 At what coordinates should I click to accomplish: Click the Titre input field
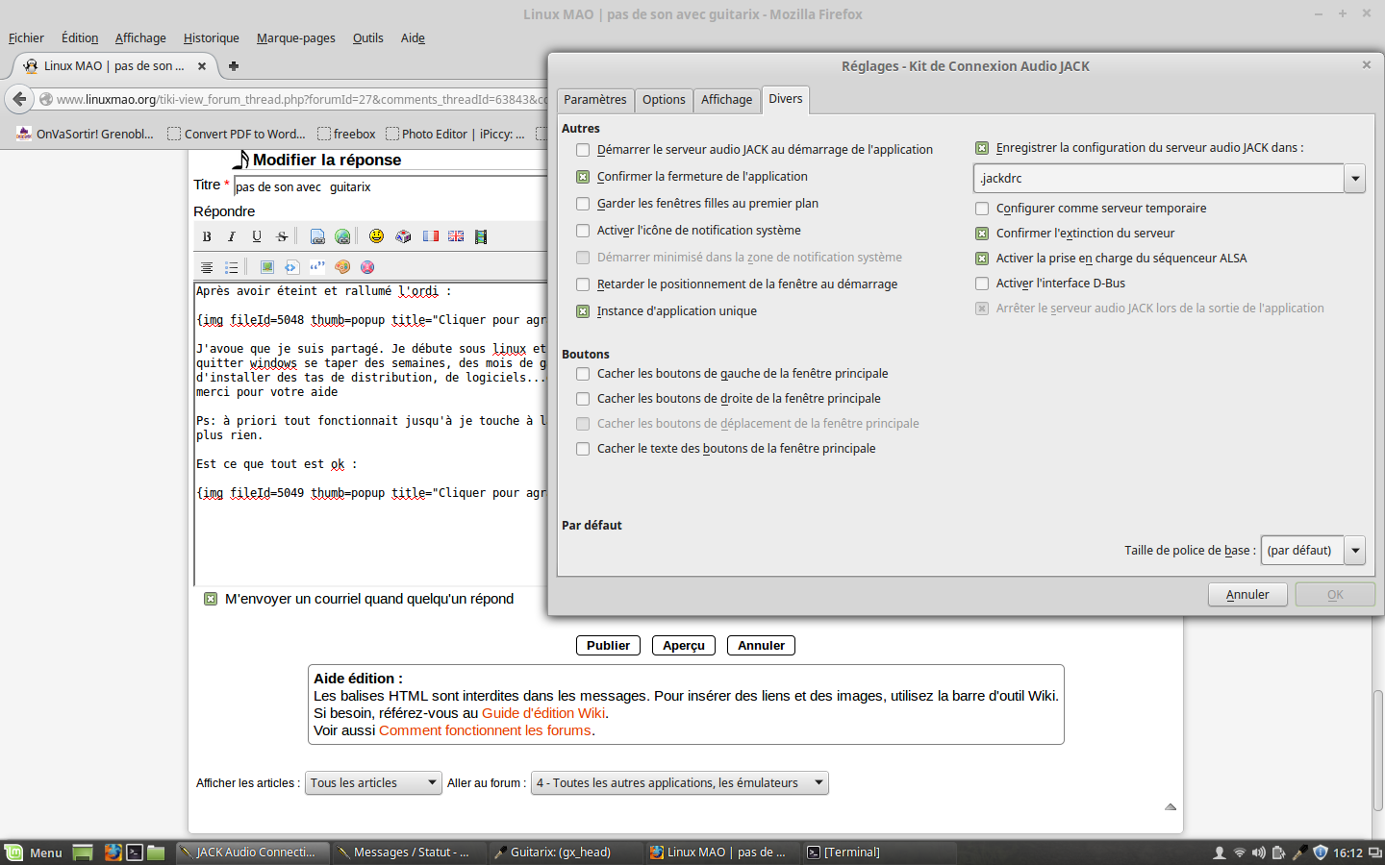390,186
